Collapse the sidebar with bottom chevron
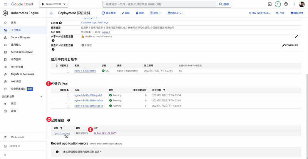The image size is (308, 159). (5, 155)
